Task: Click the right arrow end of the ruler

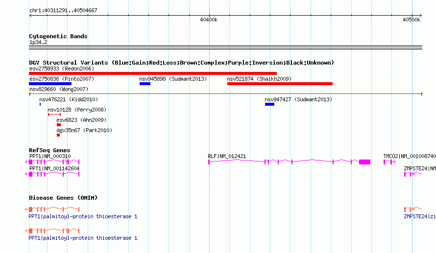Action: pos(420,16)
